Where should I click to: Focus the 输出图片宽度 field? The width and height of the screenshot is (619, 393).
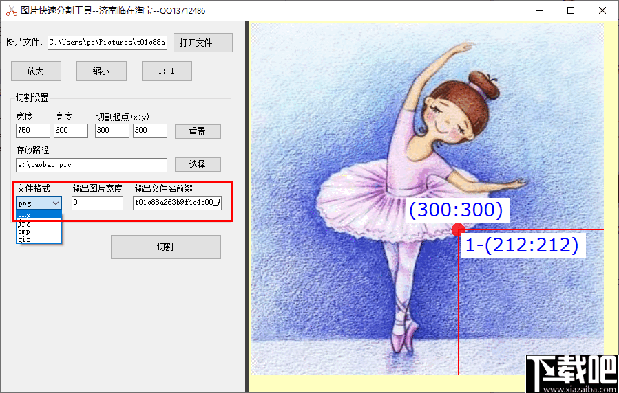click(x=98, y=203)
